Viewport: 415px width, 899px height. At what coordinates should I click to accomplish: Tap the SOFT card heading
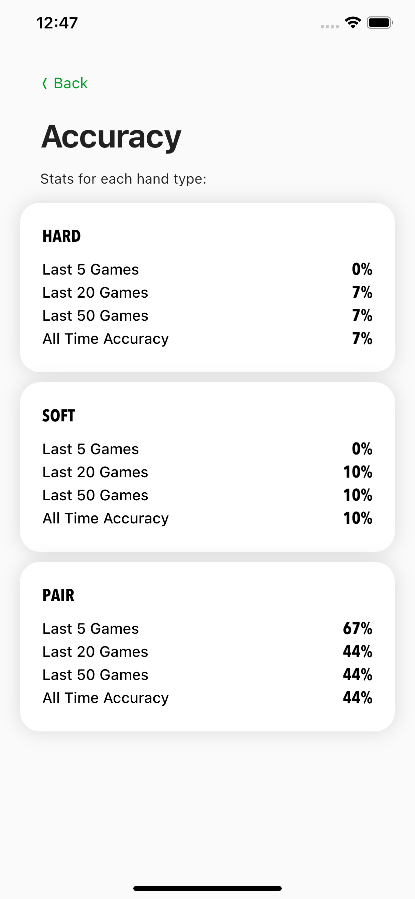click(x=58, y=416)
